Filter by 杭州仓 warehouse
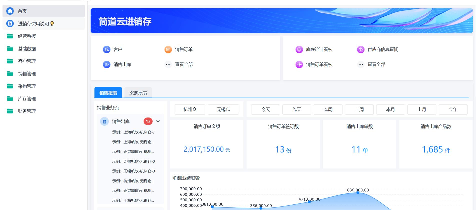476x210 pixels. click(190, 109)
